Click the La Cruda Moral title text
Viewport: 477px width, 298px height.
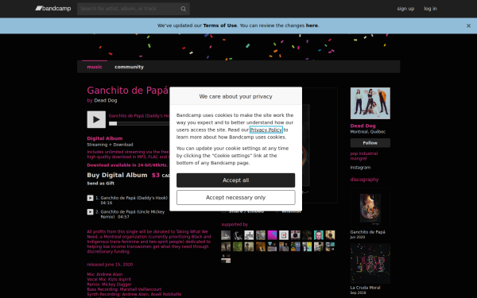[x=365, y=288]
